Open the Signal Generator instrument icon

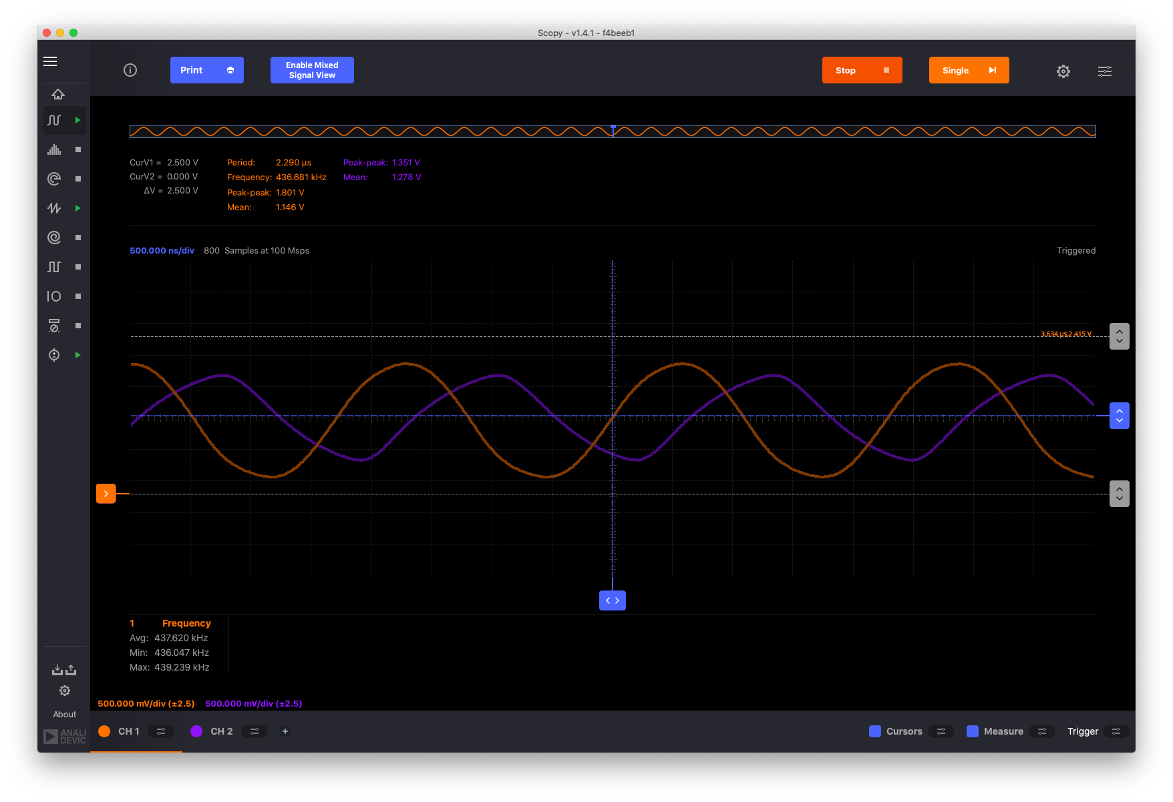[54, 208]
